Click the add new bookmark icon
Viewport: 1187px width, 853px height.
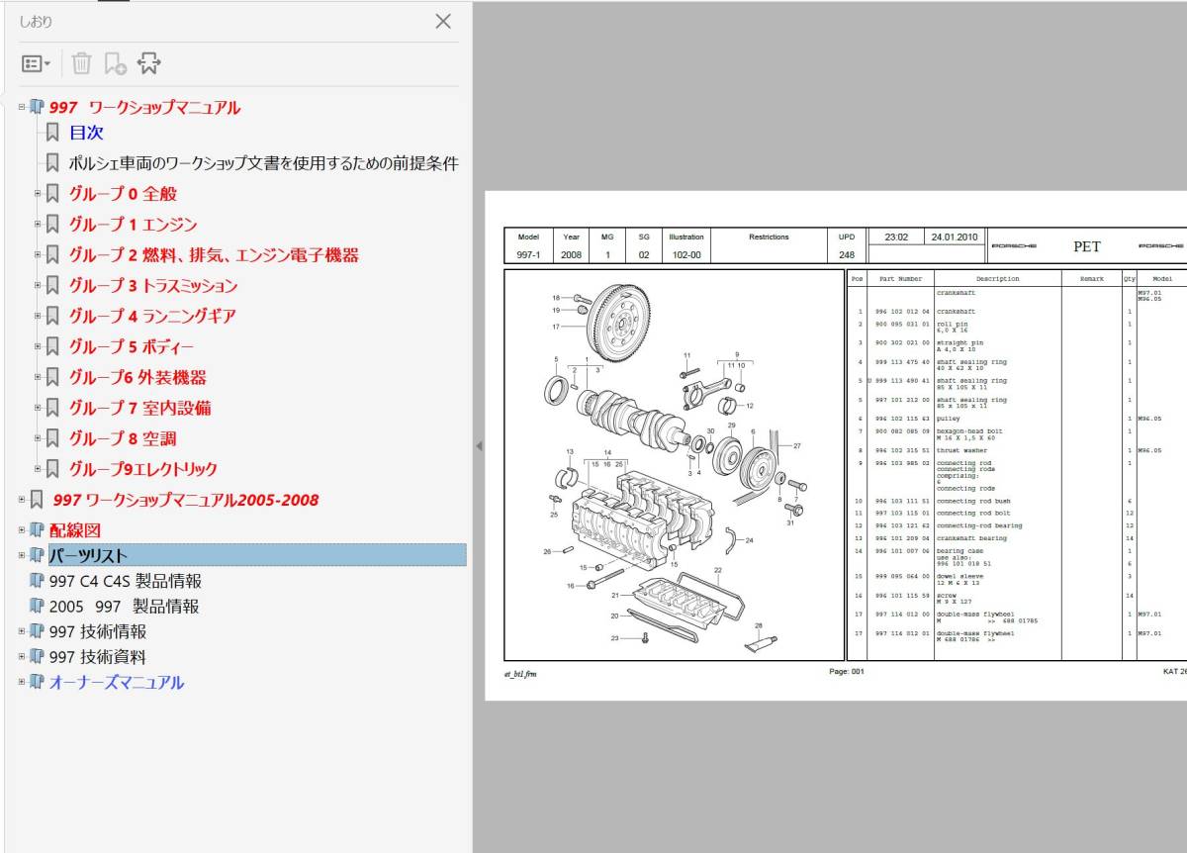pos(115,63)
